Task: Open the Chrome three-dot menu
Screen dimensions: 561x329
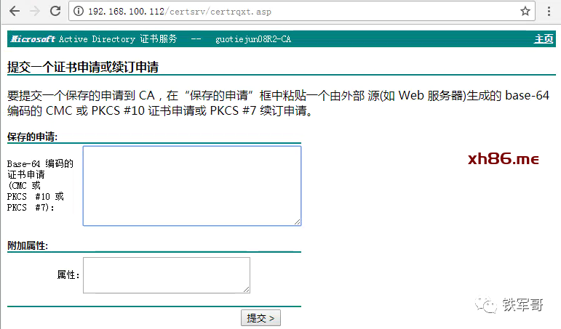Action: (549, 11)
